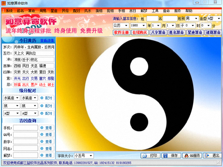
Task: Open the 查看详情 link in 今日黄历
Action: [x=47, y=40]
